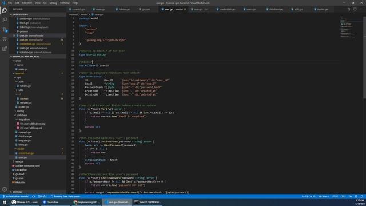
Task: Switch to the connect.go tab
Action: (x=78, y=9)
